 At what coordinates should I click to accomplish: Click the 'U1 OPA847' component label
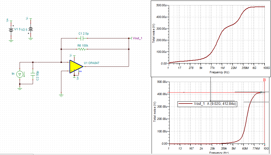coord(92,63)
